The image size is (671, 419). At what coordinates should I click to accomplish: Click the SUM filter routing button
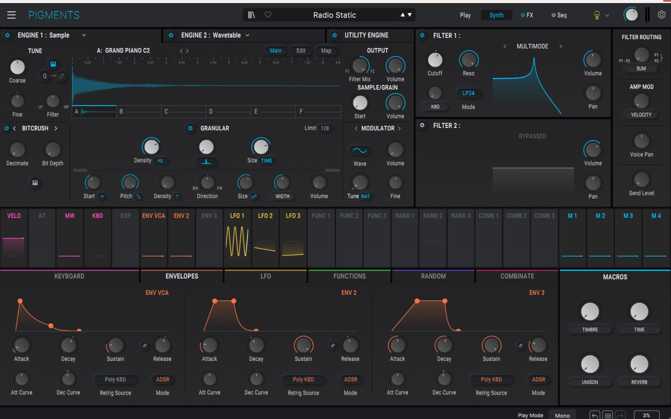[641, 69]
